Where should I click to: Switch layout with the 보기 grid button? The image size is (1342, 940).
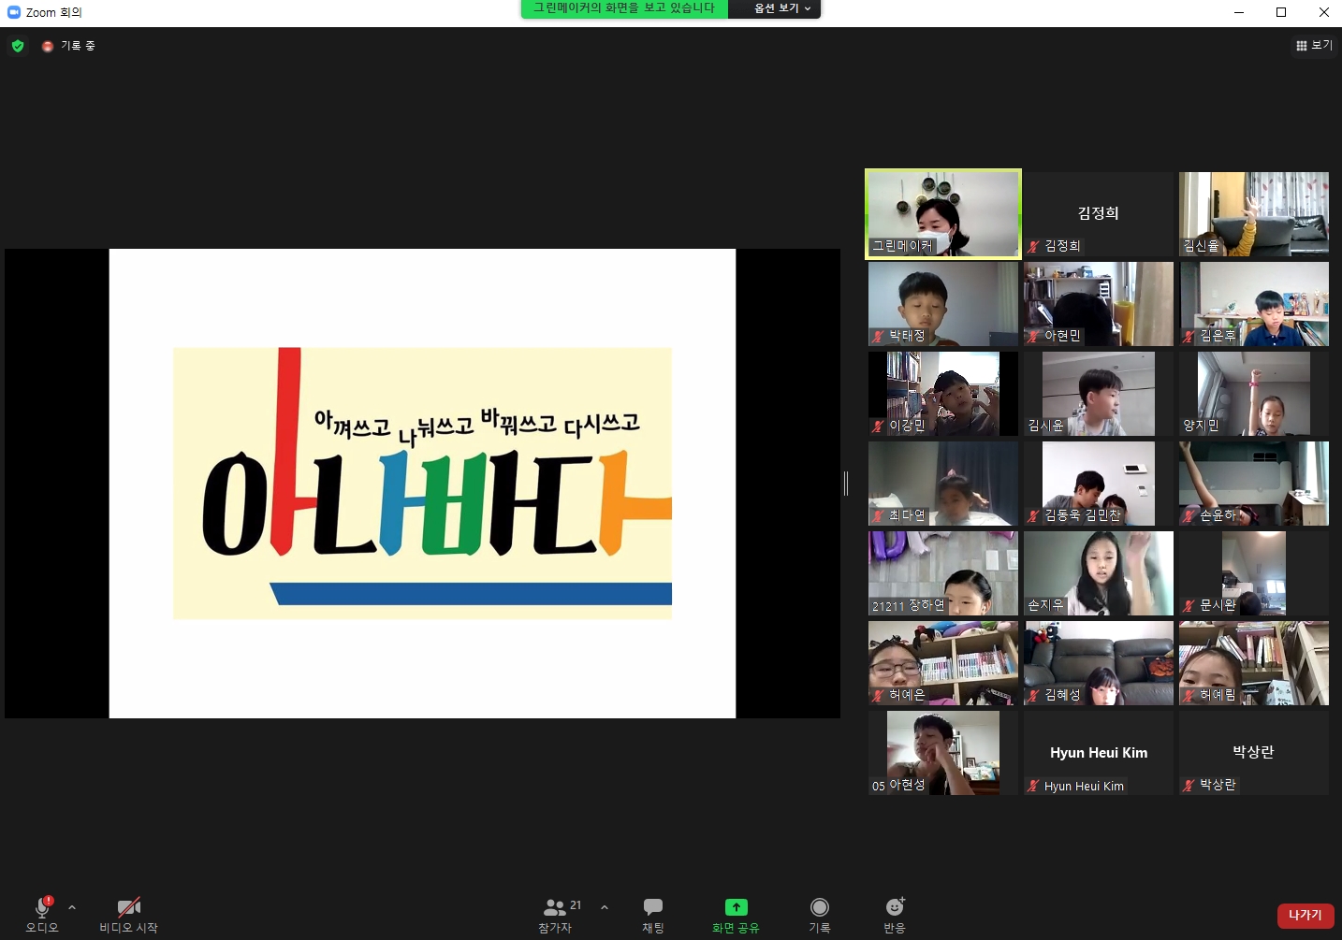[1314, 45]
